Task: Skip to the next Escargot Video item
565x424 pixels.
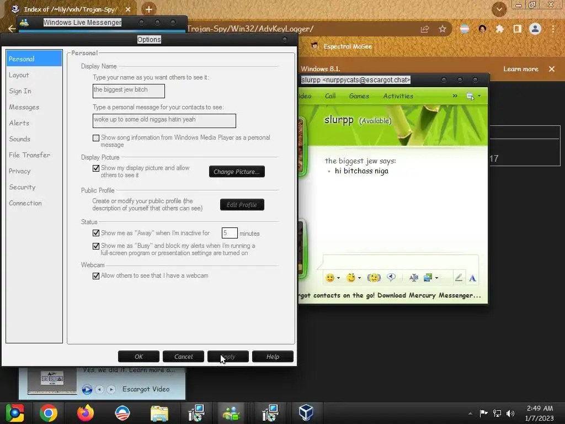Action: click(x=111, y=389)
